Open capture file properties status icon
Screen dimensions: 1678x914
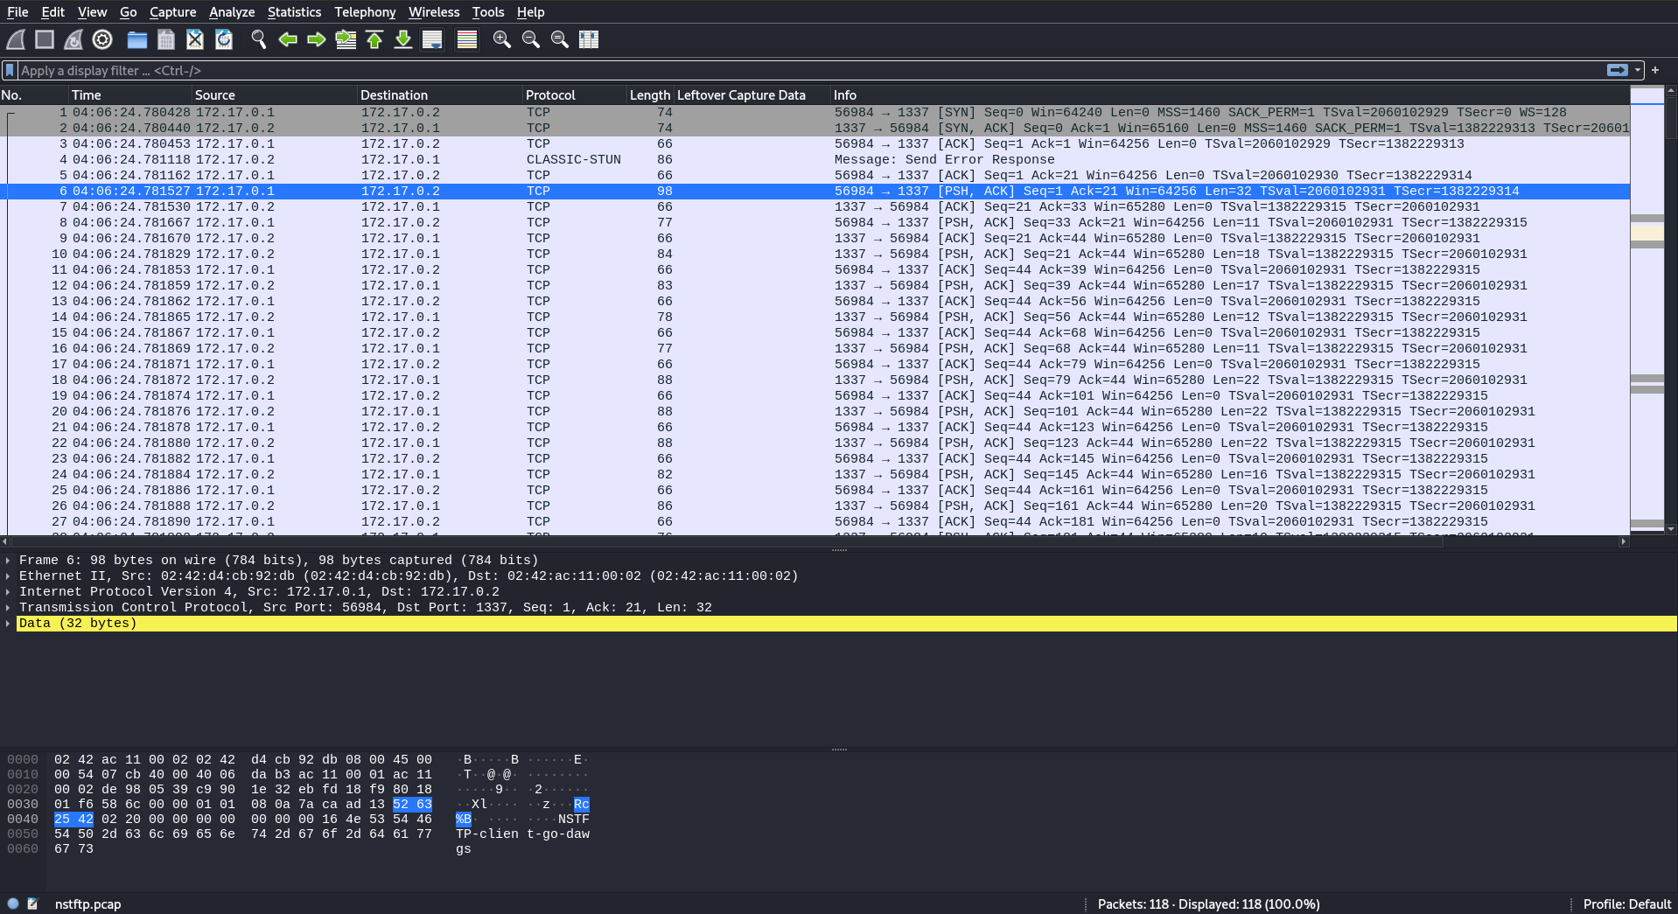pyautogui.click(x=33, y=904)
